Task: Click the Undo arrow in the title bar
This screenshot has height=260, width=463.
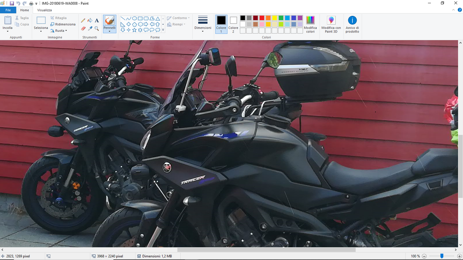Action: (18, 3)
